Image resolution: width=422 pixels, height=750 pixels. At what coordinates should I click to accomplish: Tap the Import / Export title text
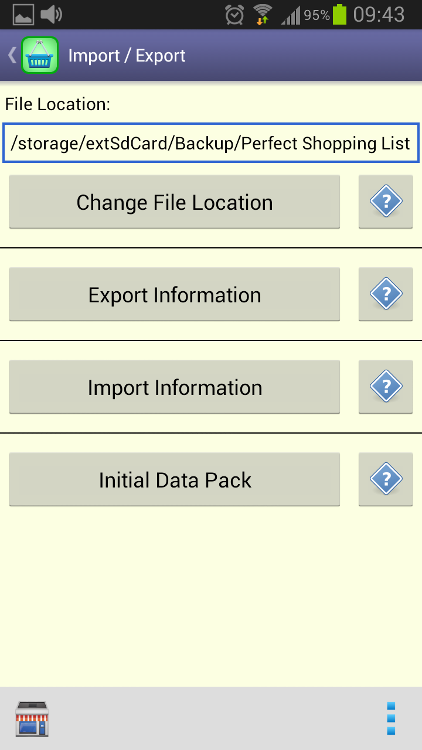pyautogui.click(x=127, y=56)
